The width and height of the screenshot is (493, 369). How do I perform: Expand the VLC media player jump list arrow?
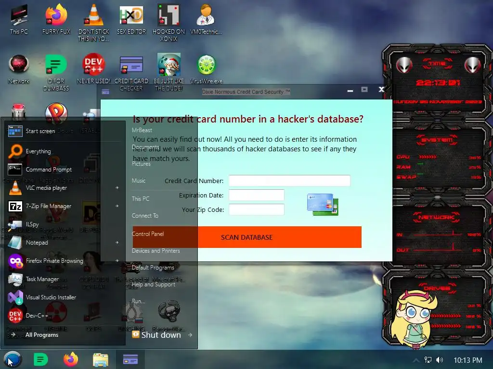coord(117,188)
